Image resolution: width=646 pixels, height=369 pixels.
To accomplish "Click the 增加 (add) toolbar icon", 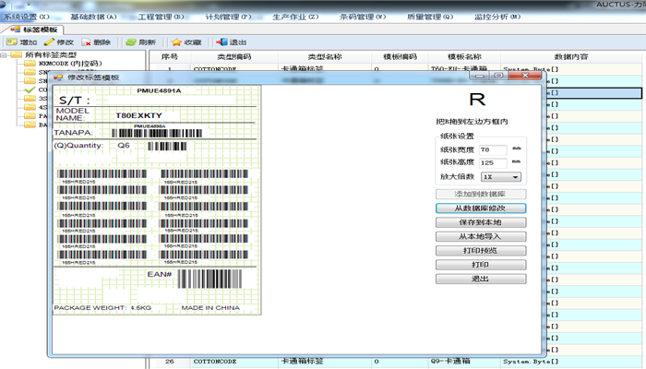I will tap(11, 42).
